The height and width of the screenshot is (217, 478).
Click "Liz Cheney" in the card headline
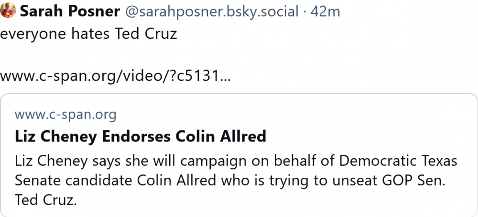click(55, 137)
